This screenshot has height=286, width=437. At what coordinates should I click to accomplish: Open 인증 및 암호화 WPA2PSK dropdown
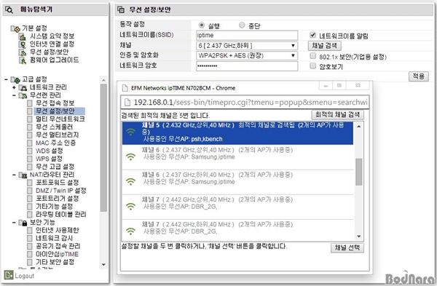pos(247,55)
